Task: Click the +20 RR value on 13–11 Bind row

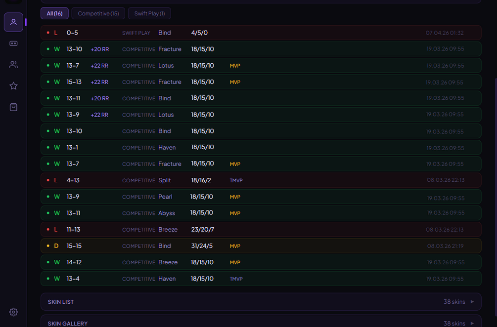Action: click(x=100, y=98)
